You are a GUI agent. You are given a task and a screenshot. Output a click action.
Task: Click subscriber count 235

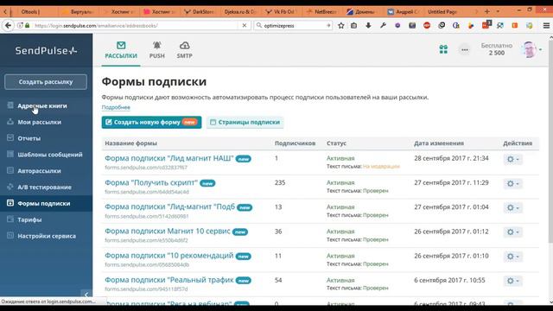click(280, 182)
